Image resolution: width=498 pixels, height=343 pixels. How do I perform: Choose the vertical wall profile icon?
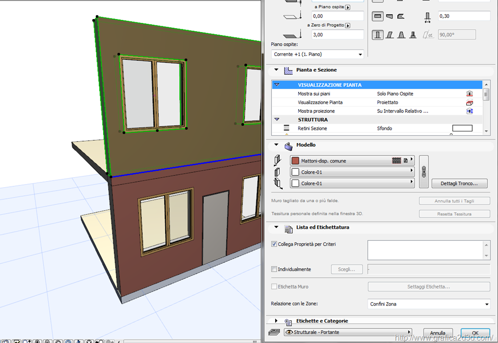point(378,35)
